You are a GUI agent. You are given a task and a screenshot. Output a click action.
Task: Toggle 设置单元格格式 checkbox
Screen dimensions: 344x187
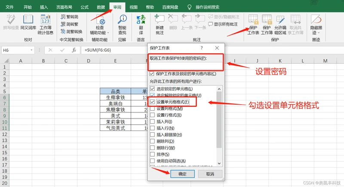153,102
